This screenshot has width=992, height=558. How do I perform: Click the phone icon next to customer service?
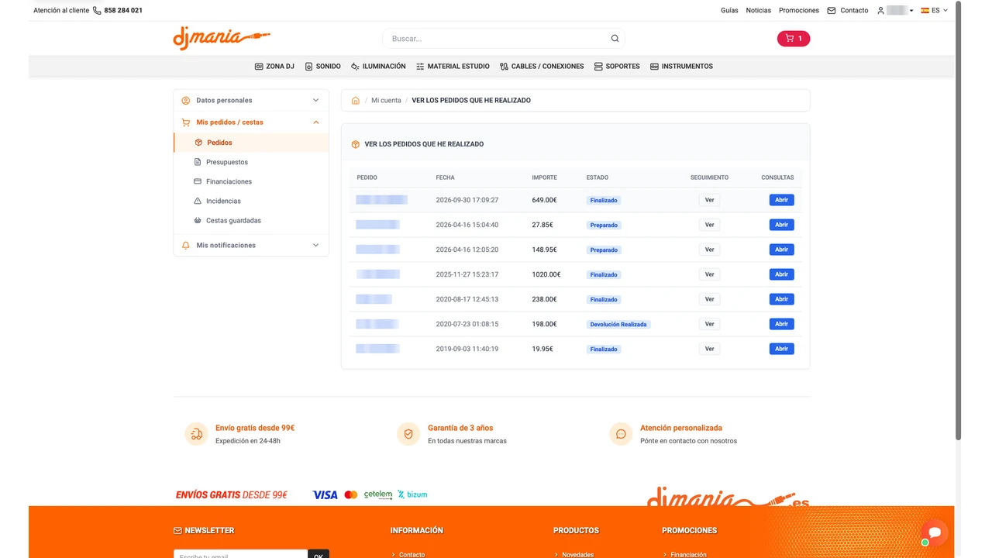[97, 11]
